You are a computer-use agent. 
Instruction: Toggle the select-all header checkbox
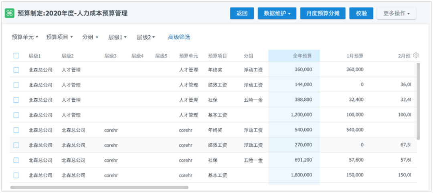[16, 56]
